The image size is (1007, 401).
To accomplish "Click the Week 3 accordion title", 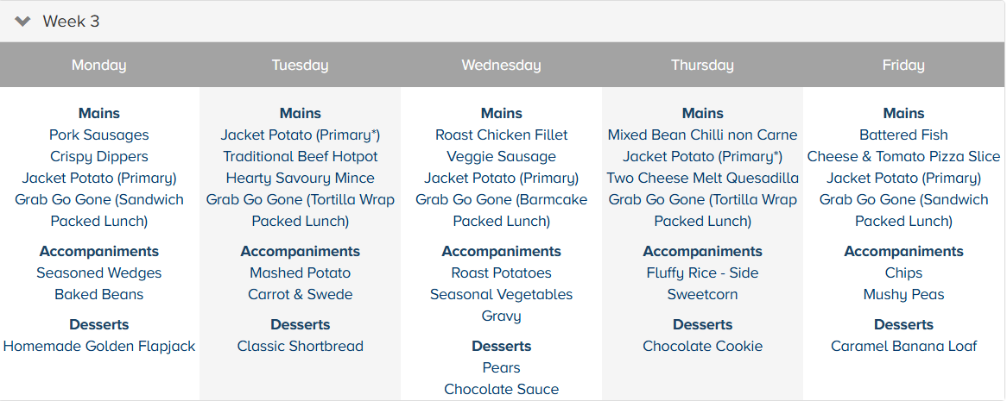I will pos(71,22).
